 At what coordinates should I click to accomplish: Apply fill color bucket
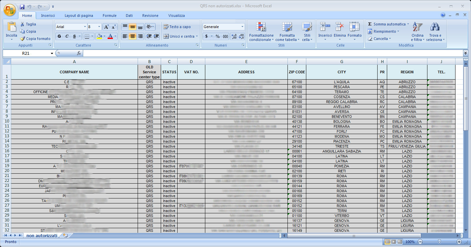click(x=99, y=36)
